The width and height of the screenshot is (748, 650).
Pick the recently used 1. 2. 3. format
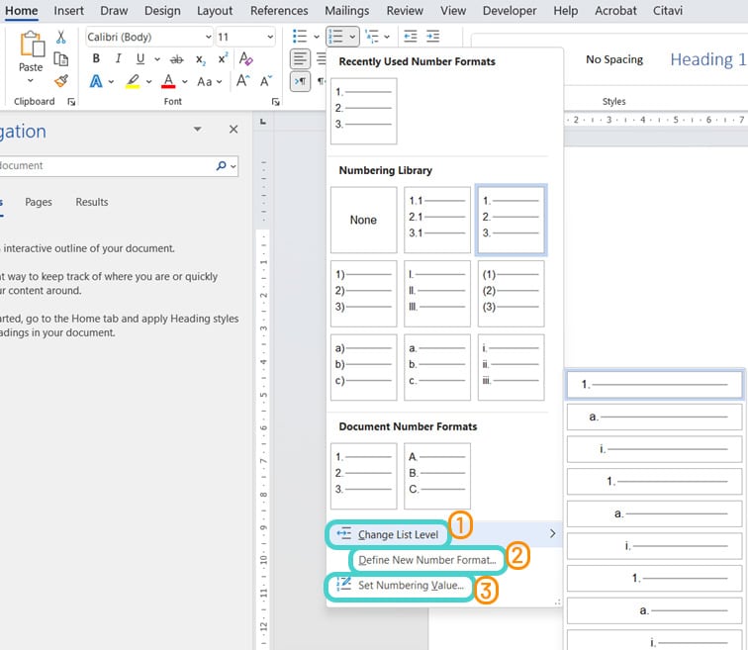(363, 111)
